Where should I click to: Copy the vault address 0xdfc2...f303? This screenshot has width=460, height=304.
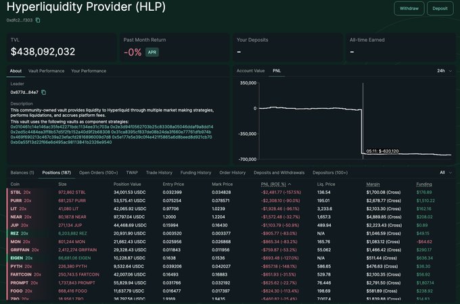[x=38, y=20]
